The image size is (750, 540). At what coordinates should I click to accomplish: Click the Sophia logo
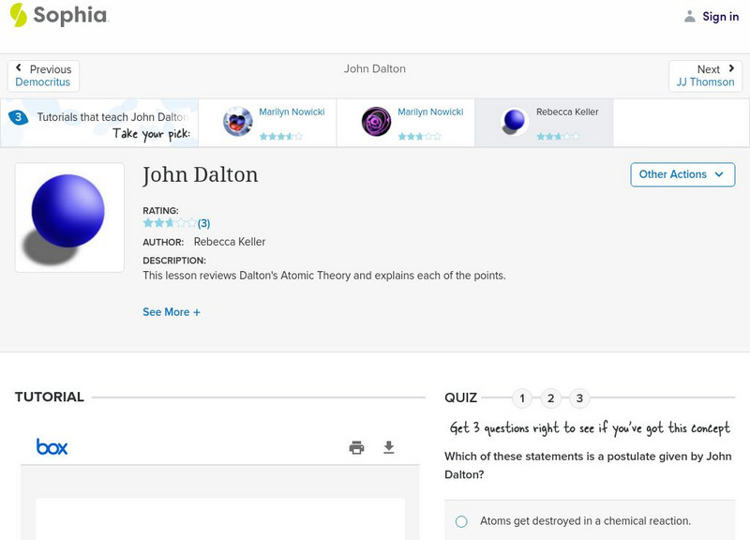59,15
